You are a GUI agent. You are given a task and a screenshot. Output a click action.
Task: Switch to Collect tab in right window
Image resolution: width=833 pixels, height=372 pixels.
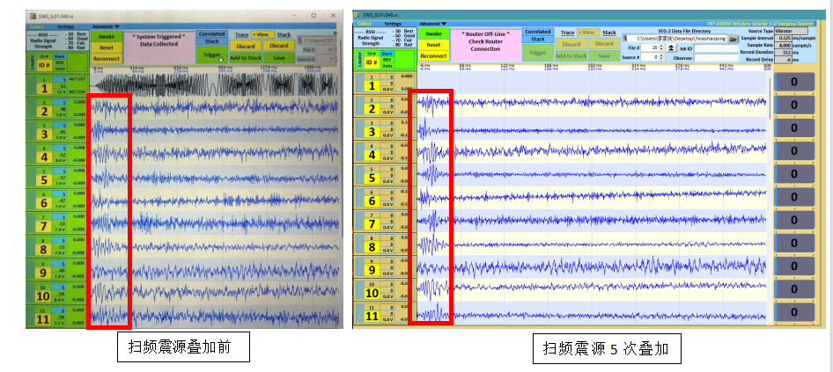(x=364, y=24)
